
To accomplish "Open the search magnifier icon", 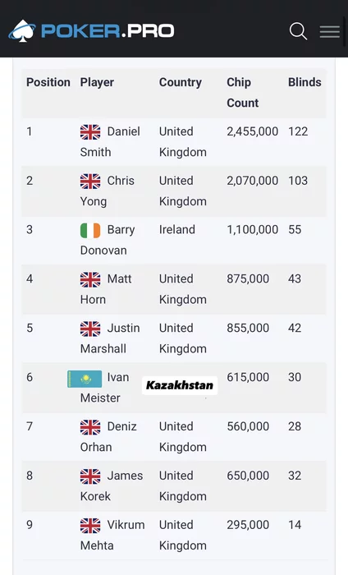I will [x=298, y=31].
